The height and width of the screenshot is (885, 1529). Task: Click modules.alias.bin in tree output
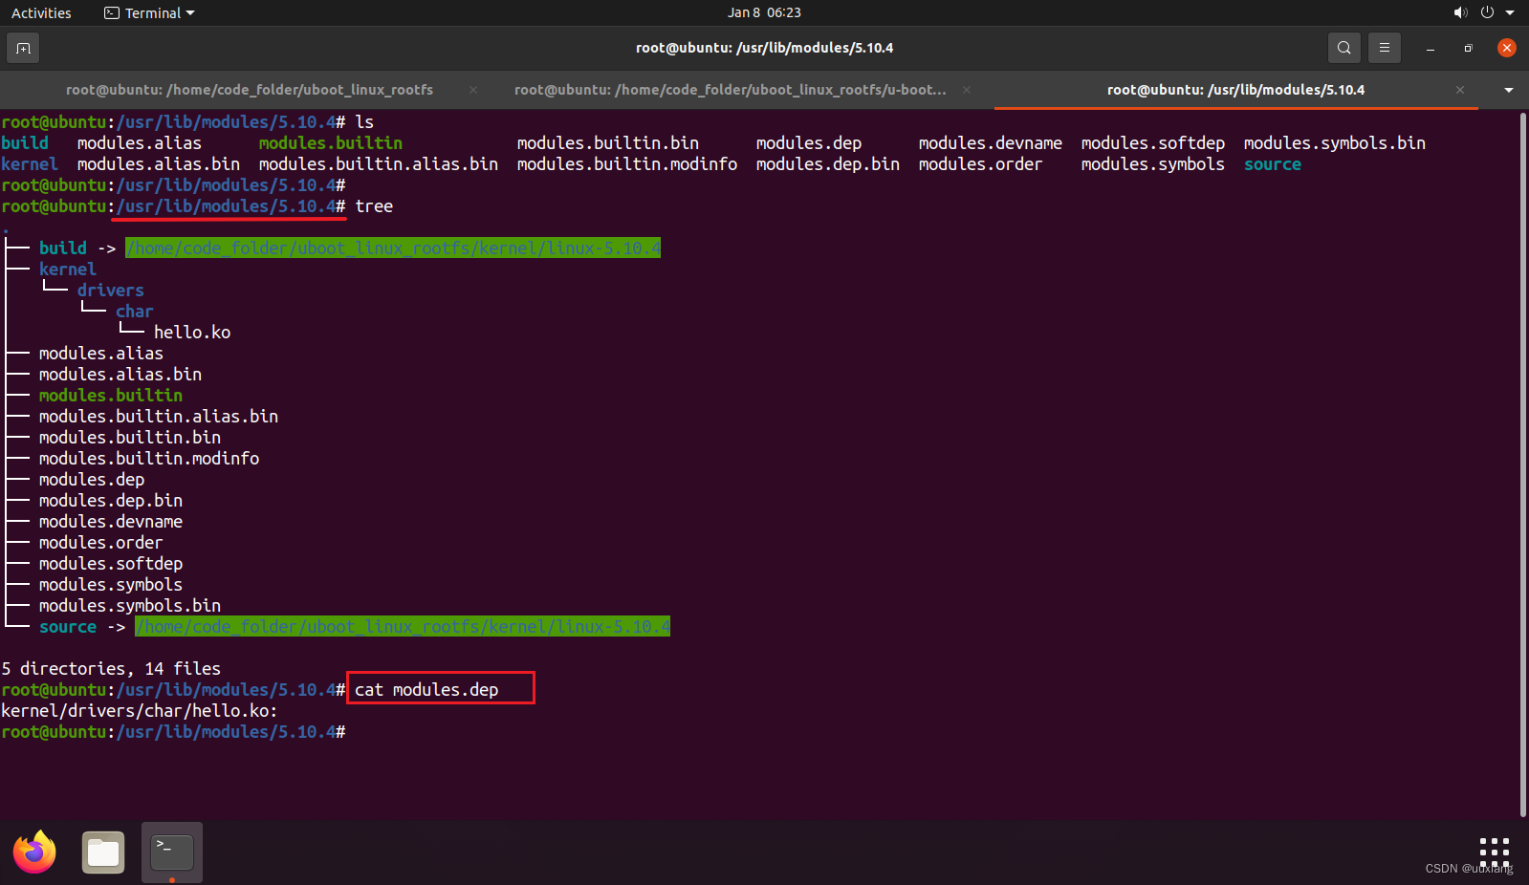click(120, 375)
